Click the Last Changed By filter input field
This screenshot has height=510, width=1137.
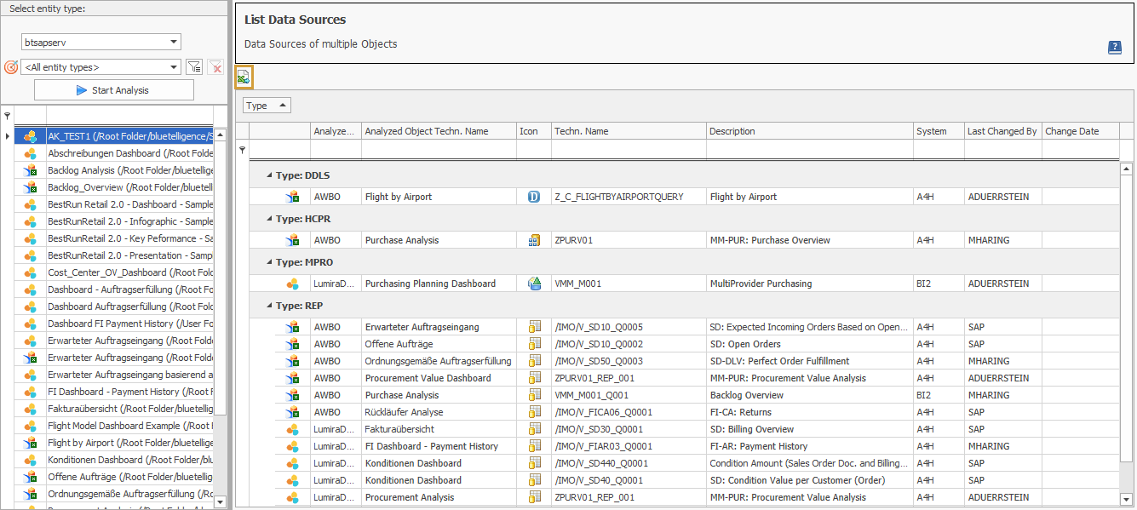coord(1003,150)
